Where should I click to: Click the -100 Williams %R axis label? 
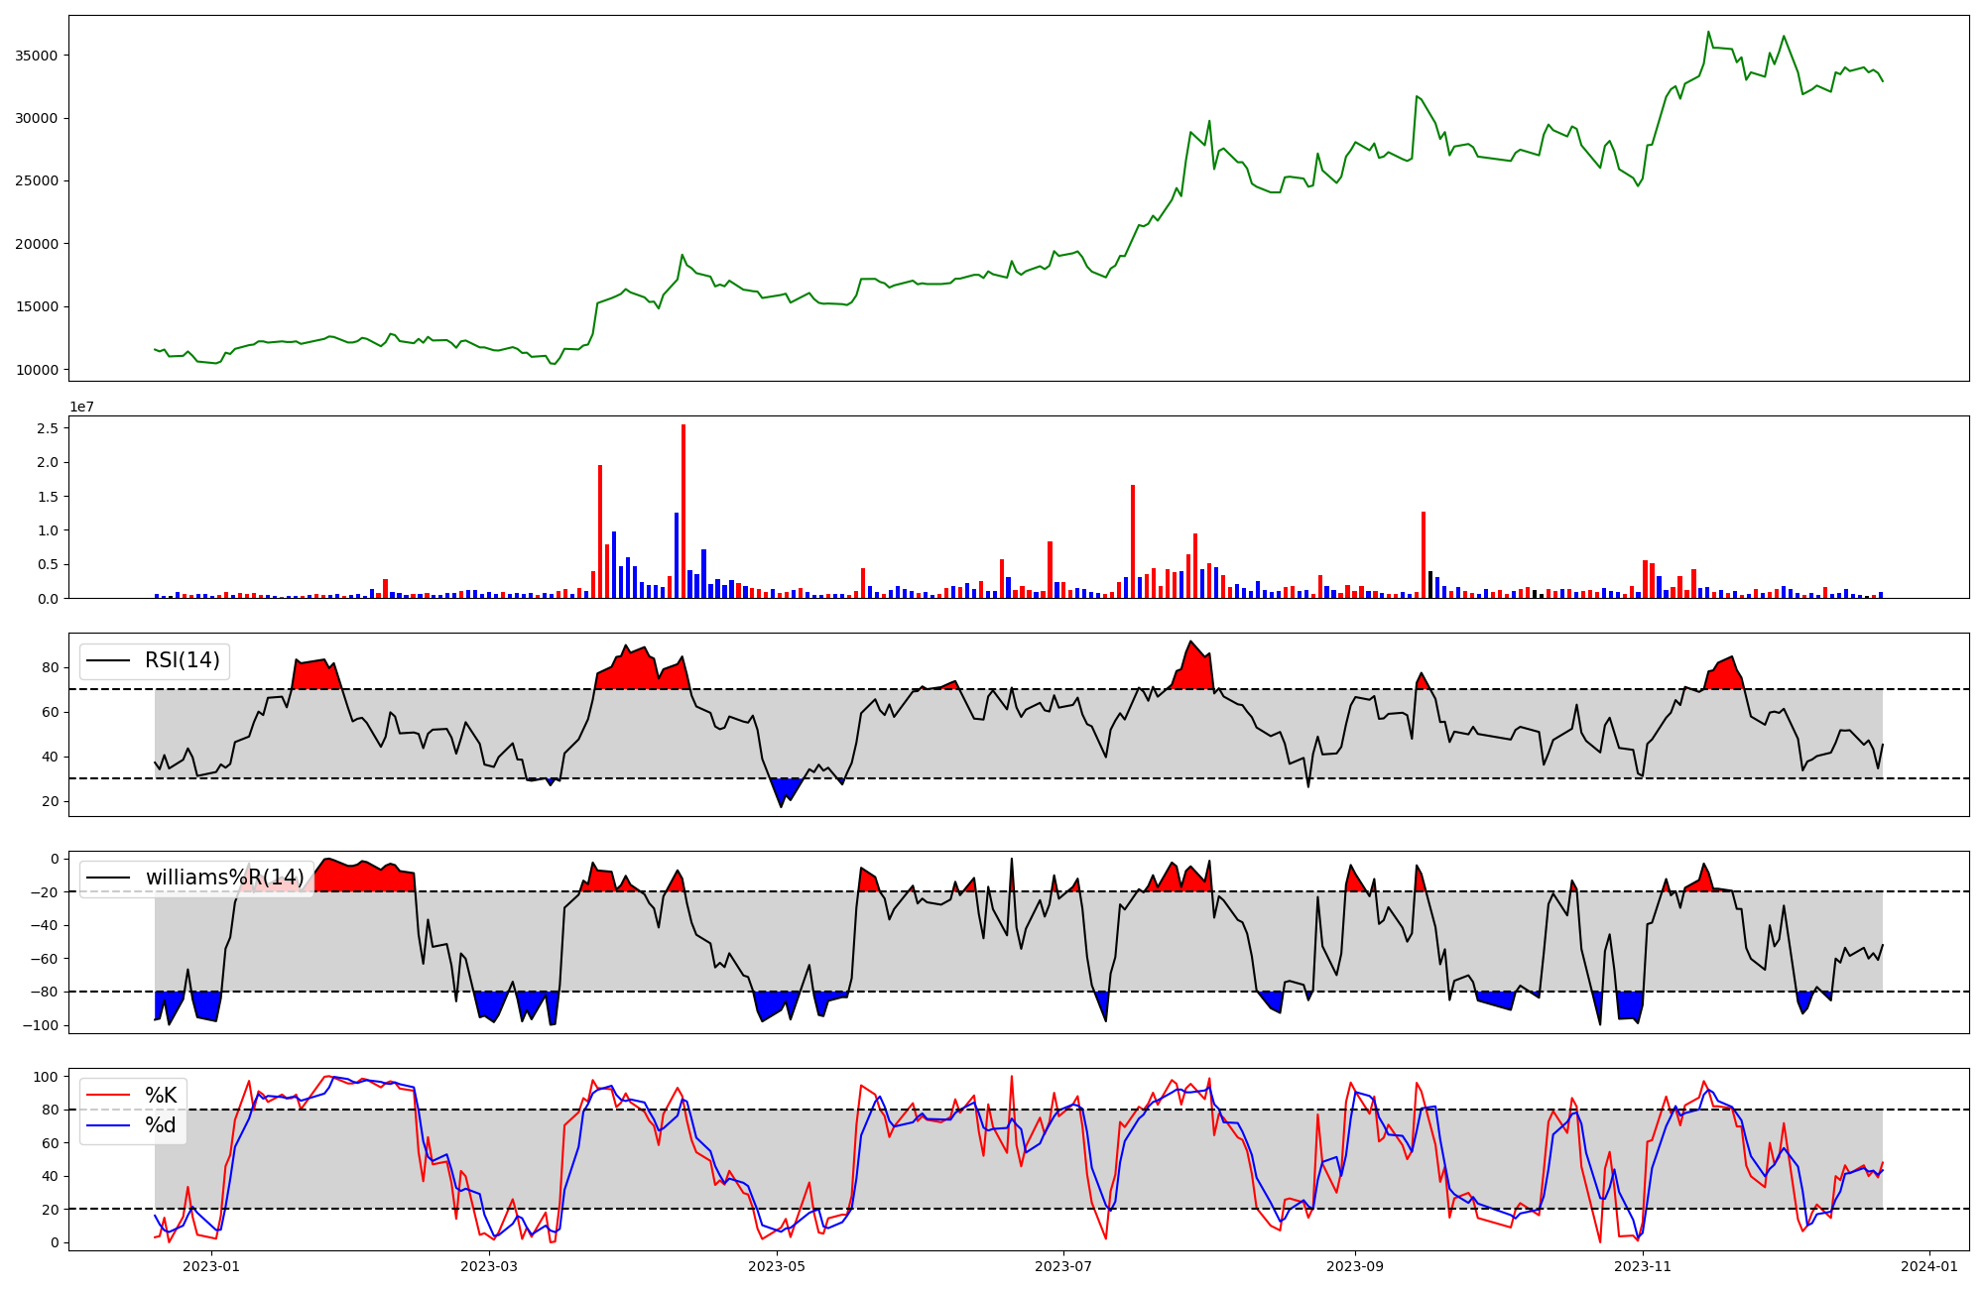click(x=40, y=1025)
